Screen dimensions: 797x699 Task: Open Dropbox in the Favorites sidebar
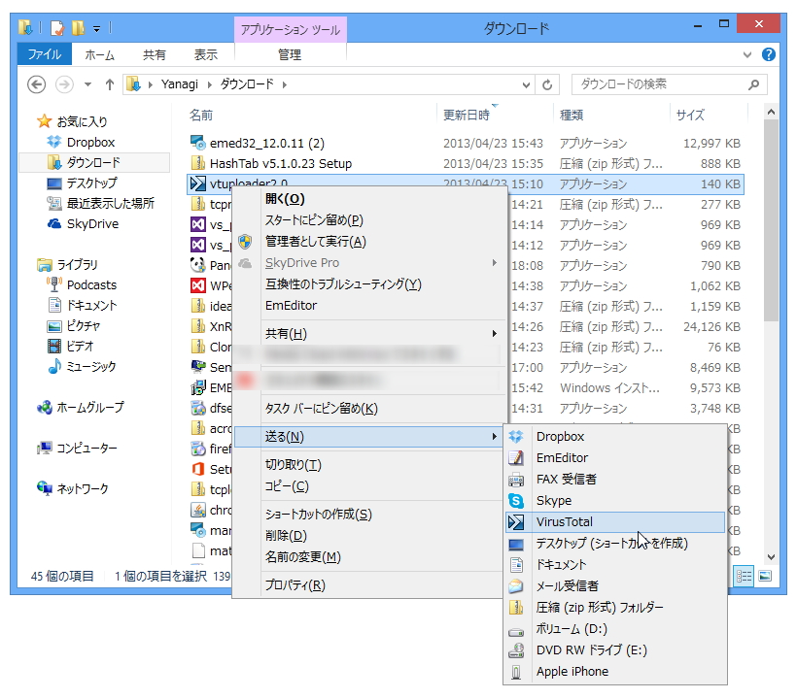point(87,142)
